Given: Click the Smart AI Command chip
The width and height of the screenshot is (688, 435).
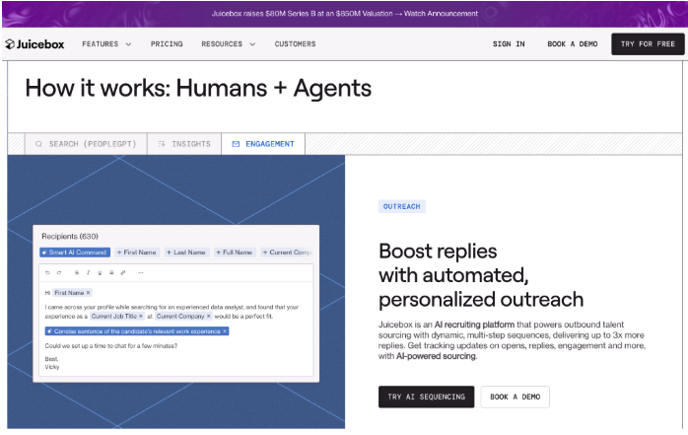Looking at the screenshot, I should (x=75, y=253).
